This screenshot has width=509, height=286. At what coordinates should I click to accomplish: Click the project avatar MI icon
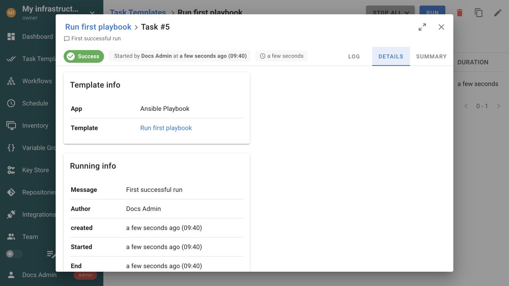tap(11, 13)
